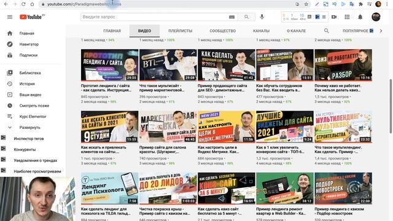Click the 1,5 тыс. просмотров view count
Viewport: 393px width, 221px height.
332,97
